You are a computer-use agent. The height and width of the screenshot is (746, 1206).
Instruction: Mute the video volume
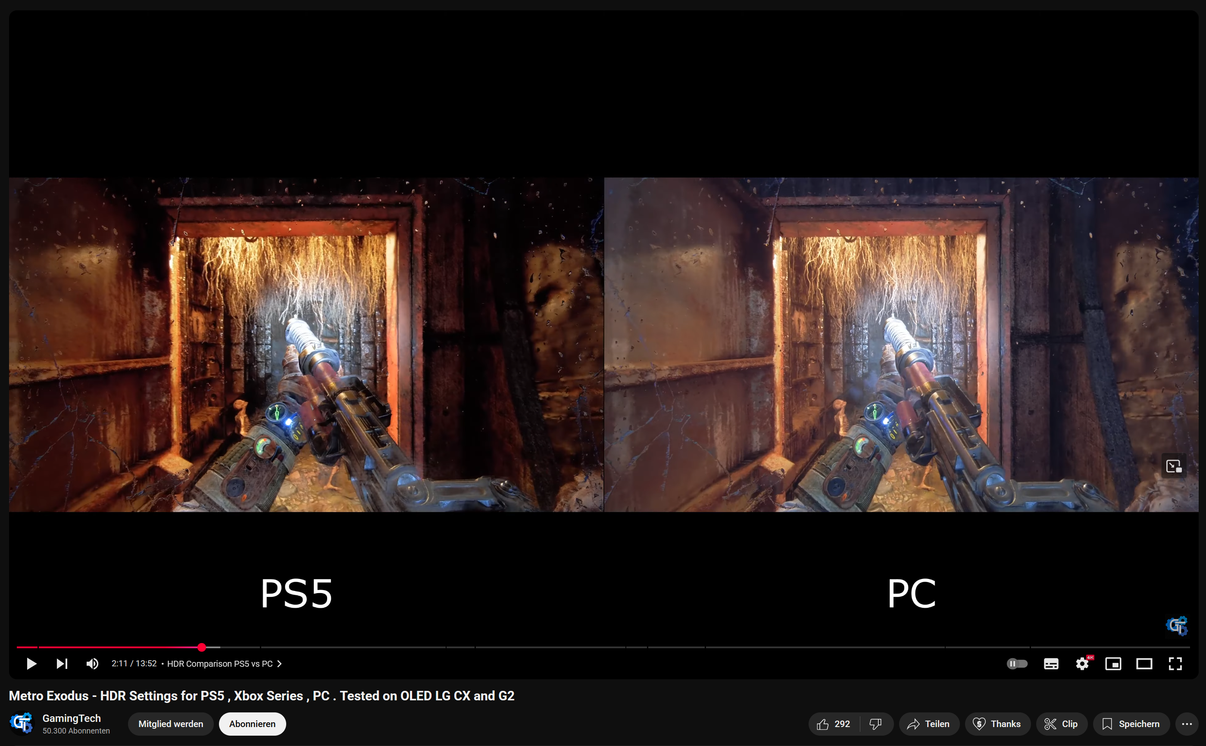[92, 664]
